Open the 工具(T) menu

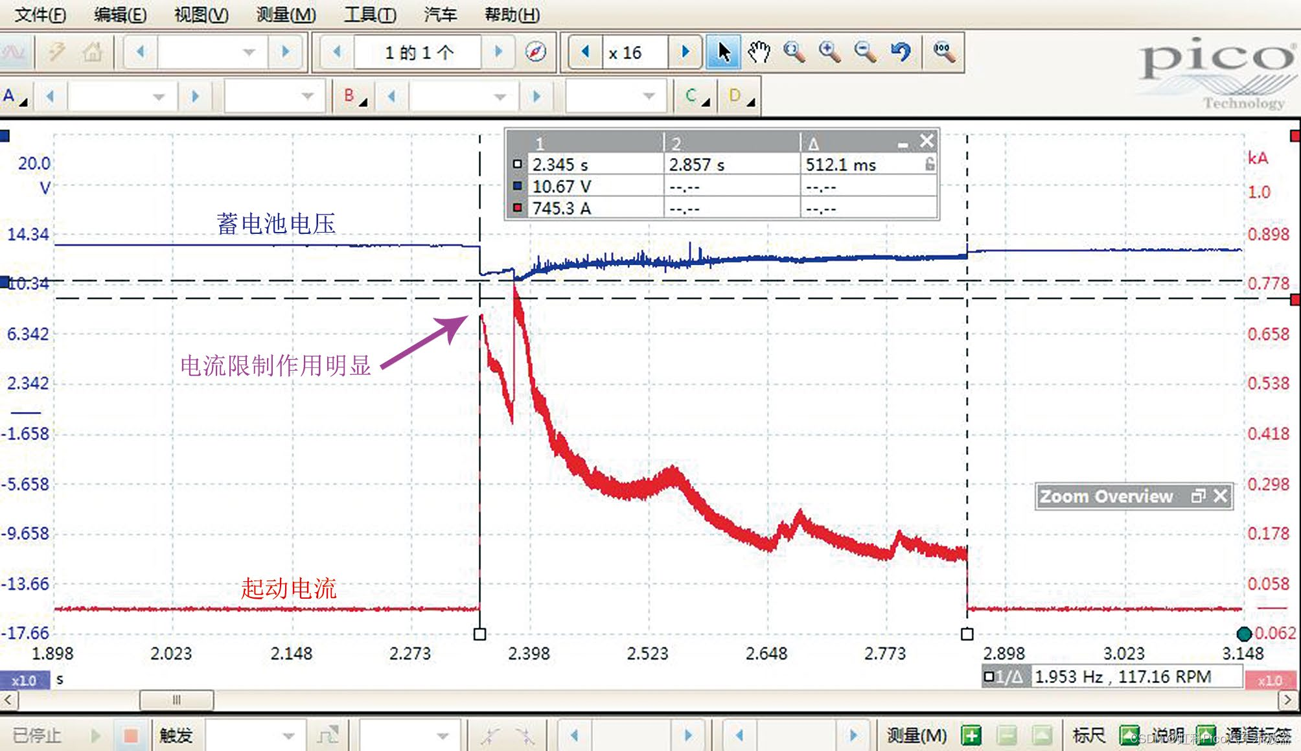coord(369,14)
